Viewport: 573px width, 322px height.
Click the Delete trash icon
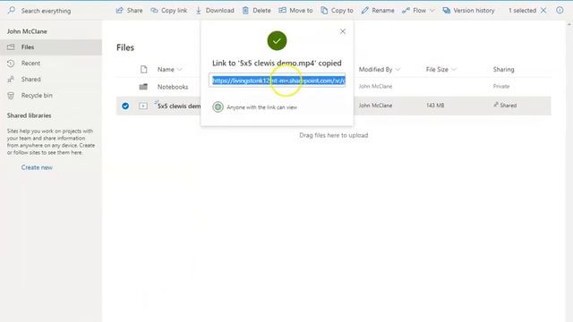245,10
